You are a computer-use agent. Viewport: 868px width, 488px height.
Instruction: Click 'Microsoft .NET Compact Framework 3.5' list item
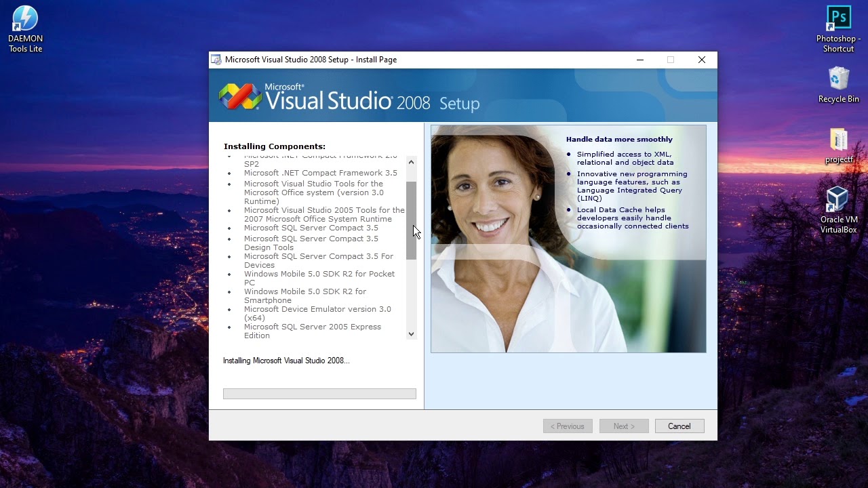point(321,173)
